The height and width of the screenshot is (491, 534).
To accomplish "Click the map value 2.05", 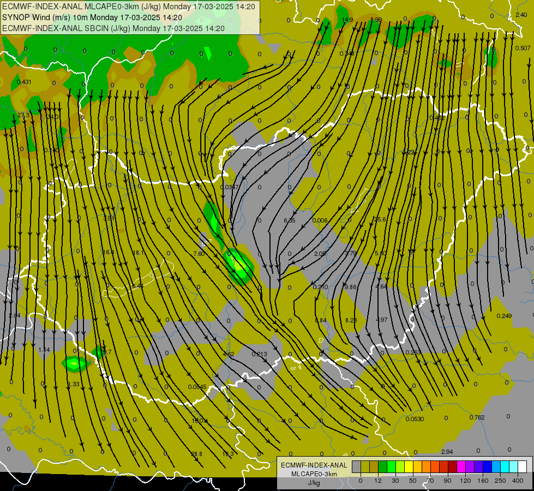I will (320, 254).
